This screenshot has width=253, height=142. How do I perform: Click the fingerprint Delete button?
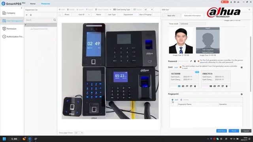(185, 100)
